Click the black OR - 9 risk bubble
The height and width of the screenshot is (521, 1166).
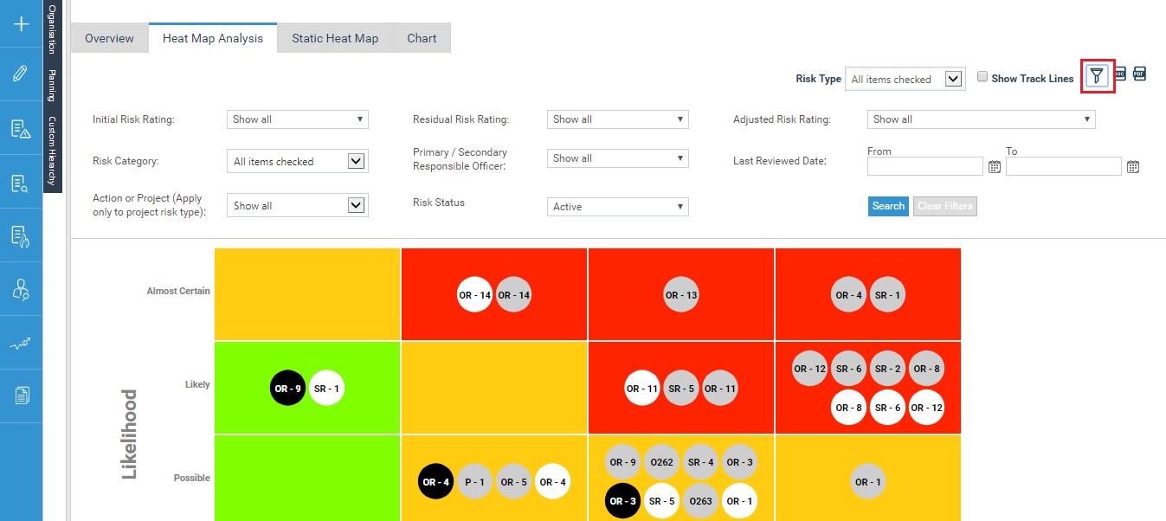pyautogui.click(x=288, y=389)
